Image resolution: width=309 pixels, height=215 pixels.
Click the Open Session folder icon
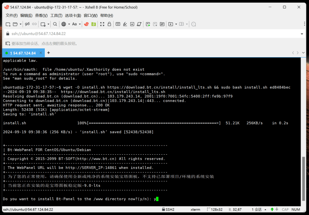click(15, 24)
